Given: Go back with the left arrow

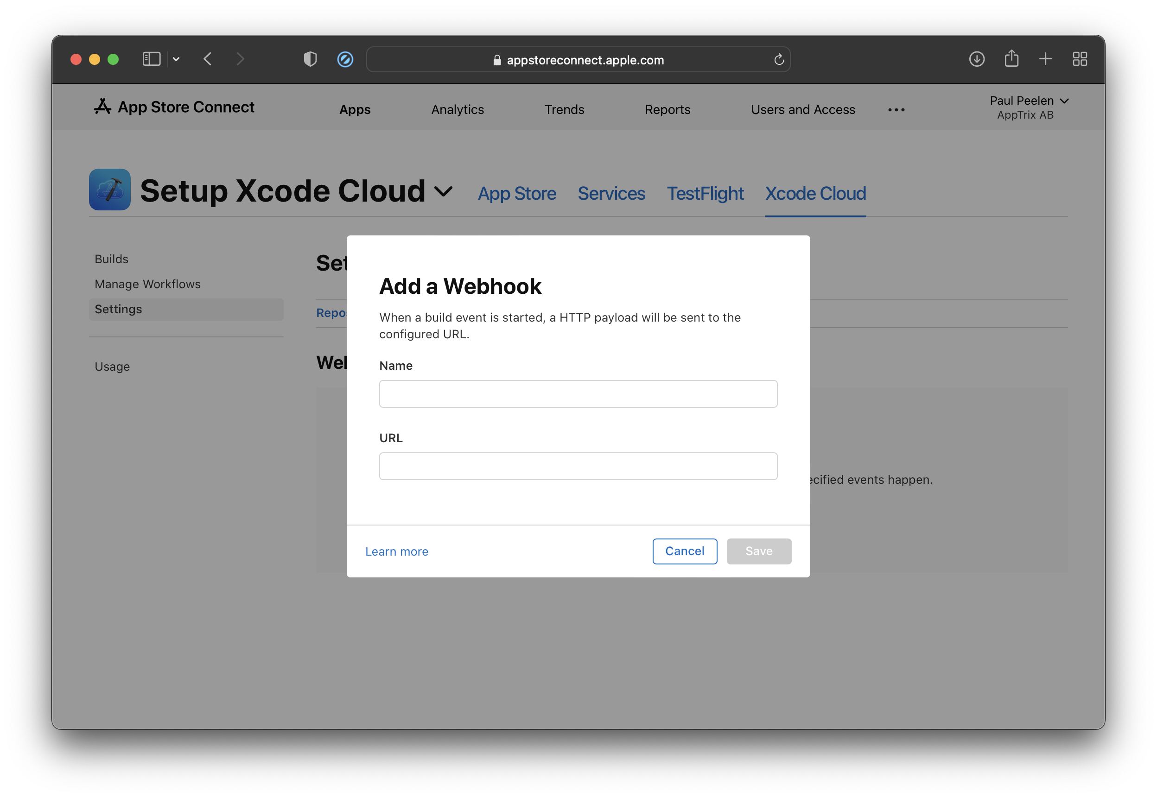Looking at the screenshot, I should coord(208,59).
